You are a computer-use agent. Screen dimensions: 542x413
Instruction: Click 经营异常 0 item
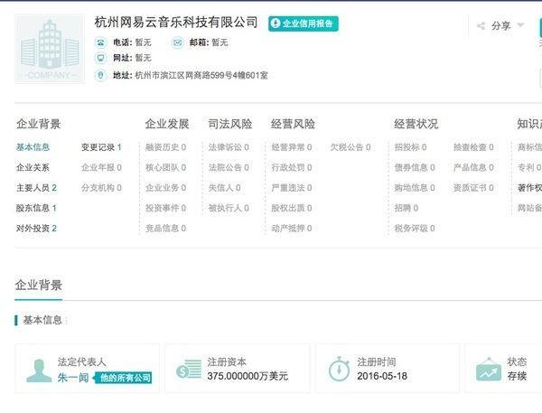tap(292, 147)
